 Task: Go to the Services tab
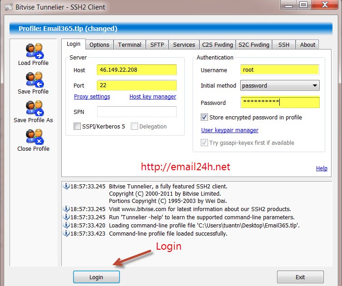point(184,44)
